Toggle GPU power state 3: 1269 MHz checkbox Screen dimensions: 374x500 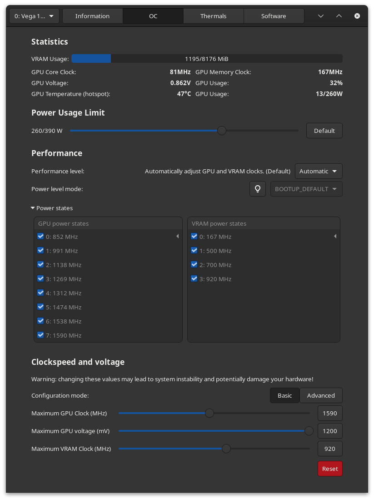tap(40, 279)
